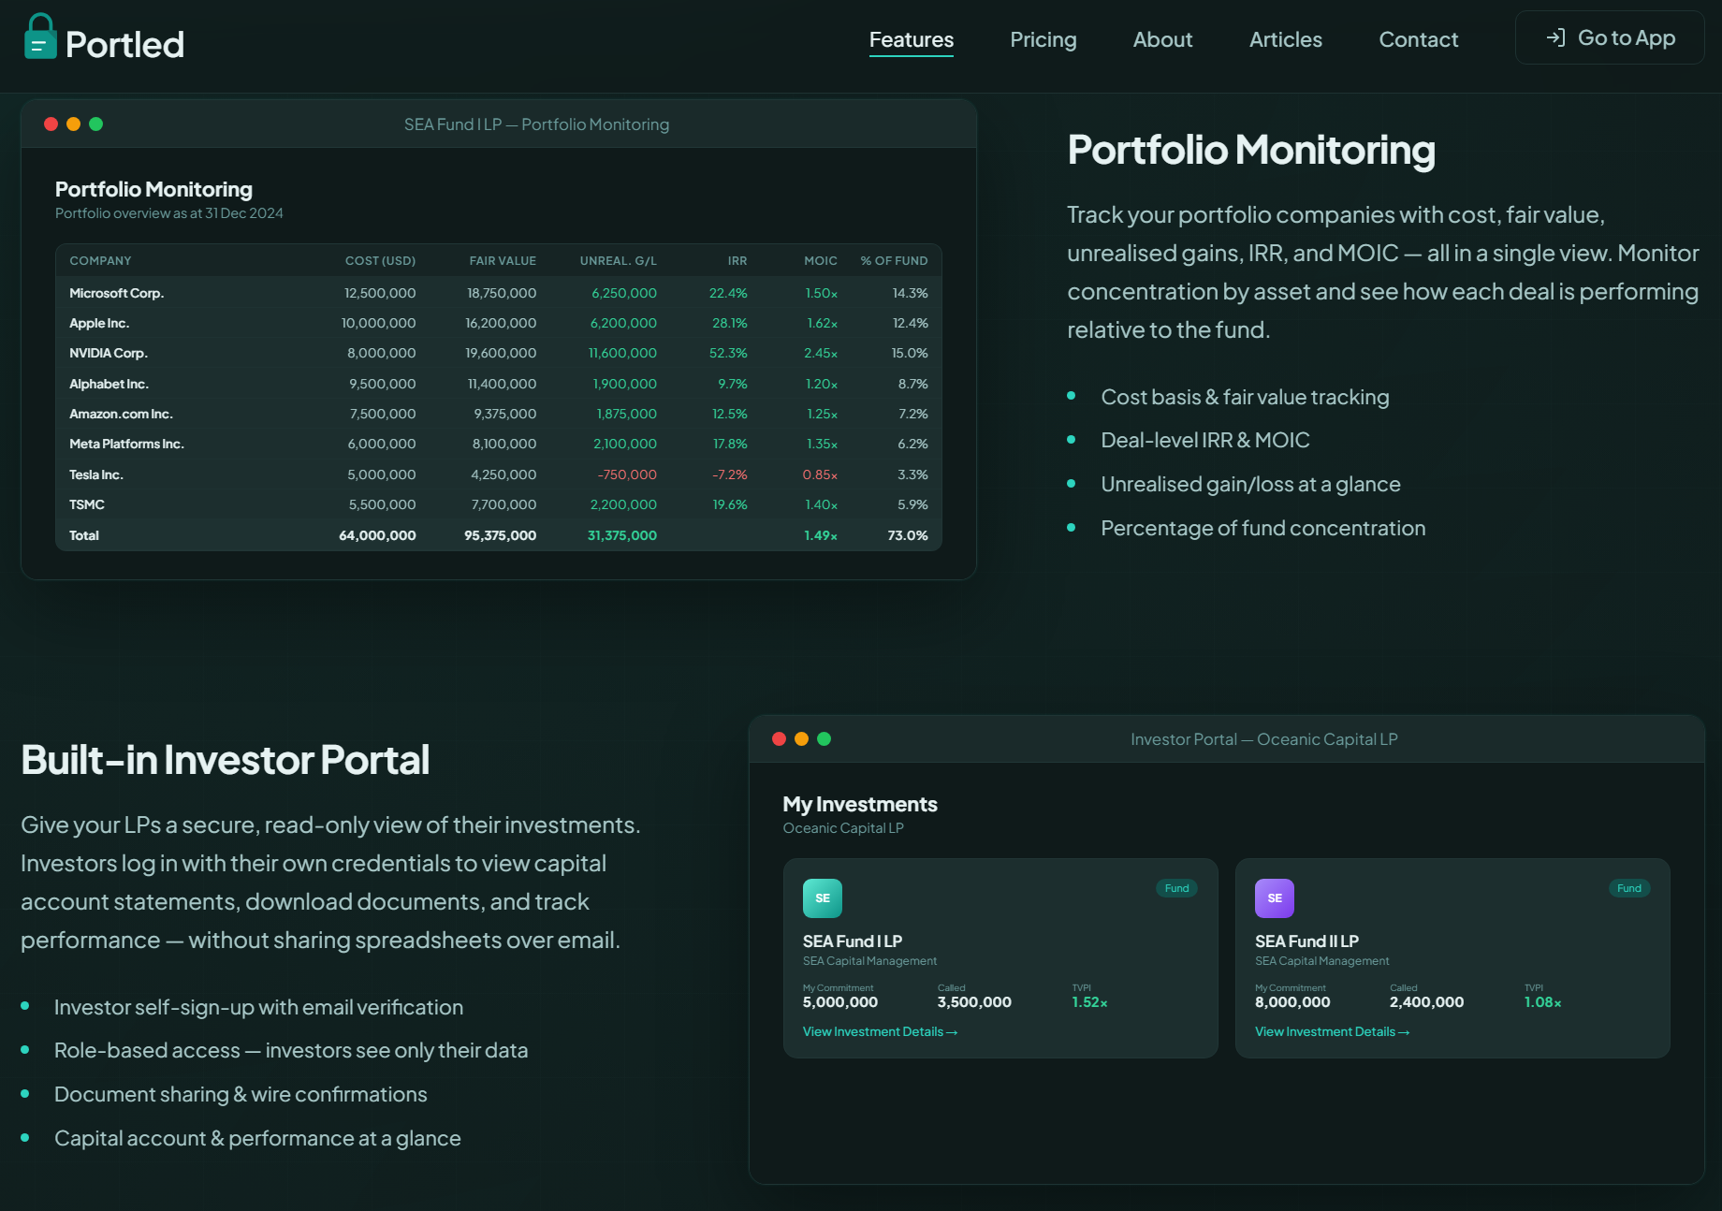1722x1211 pixels.
Task: Click the yellow dot in Investor Portal window
Action: point(801,738)
